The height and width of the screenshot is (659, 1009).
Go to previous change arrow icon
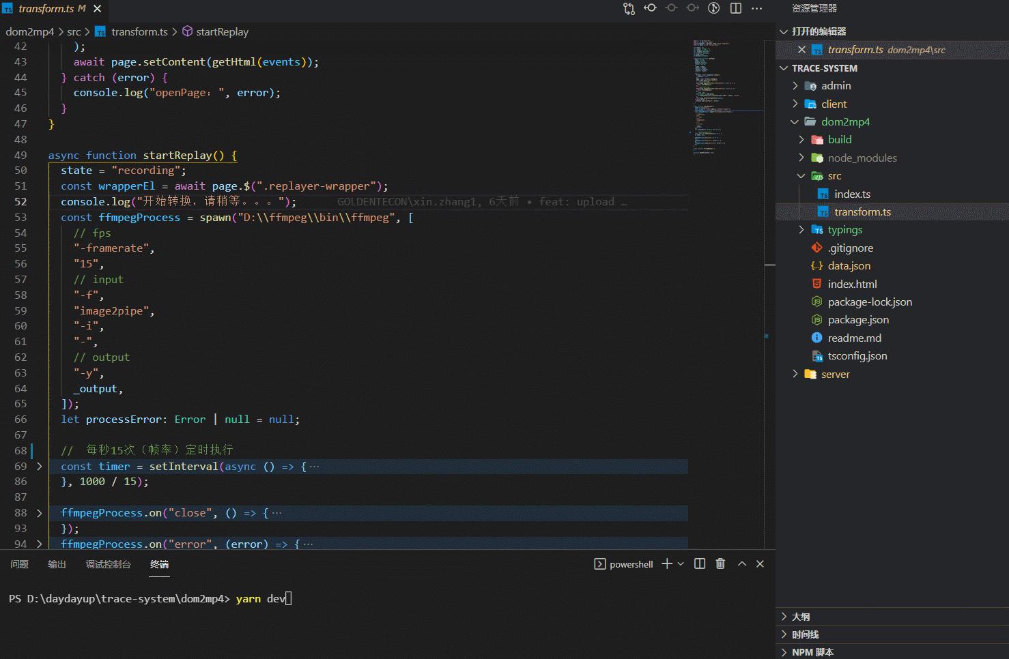[650, 8]
